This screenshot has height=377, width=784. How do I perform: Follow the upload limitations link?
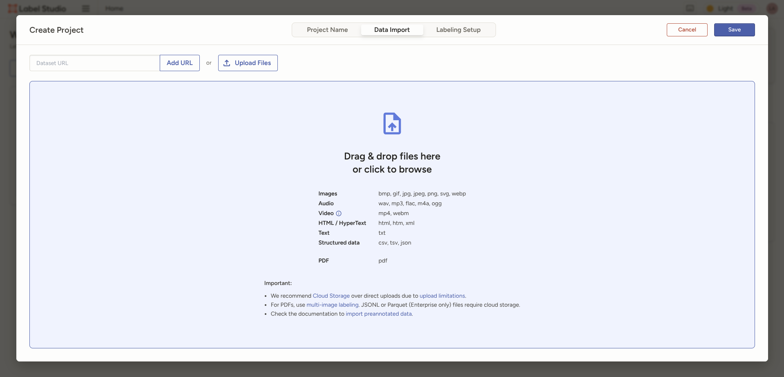click(442, 296)
